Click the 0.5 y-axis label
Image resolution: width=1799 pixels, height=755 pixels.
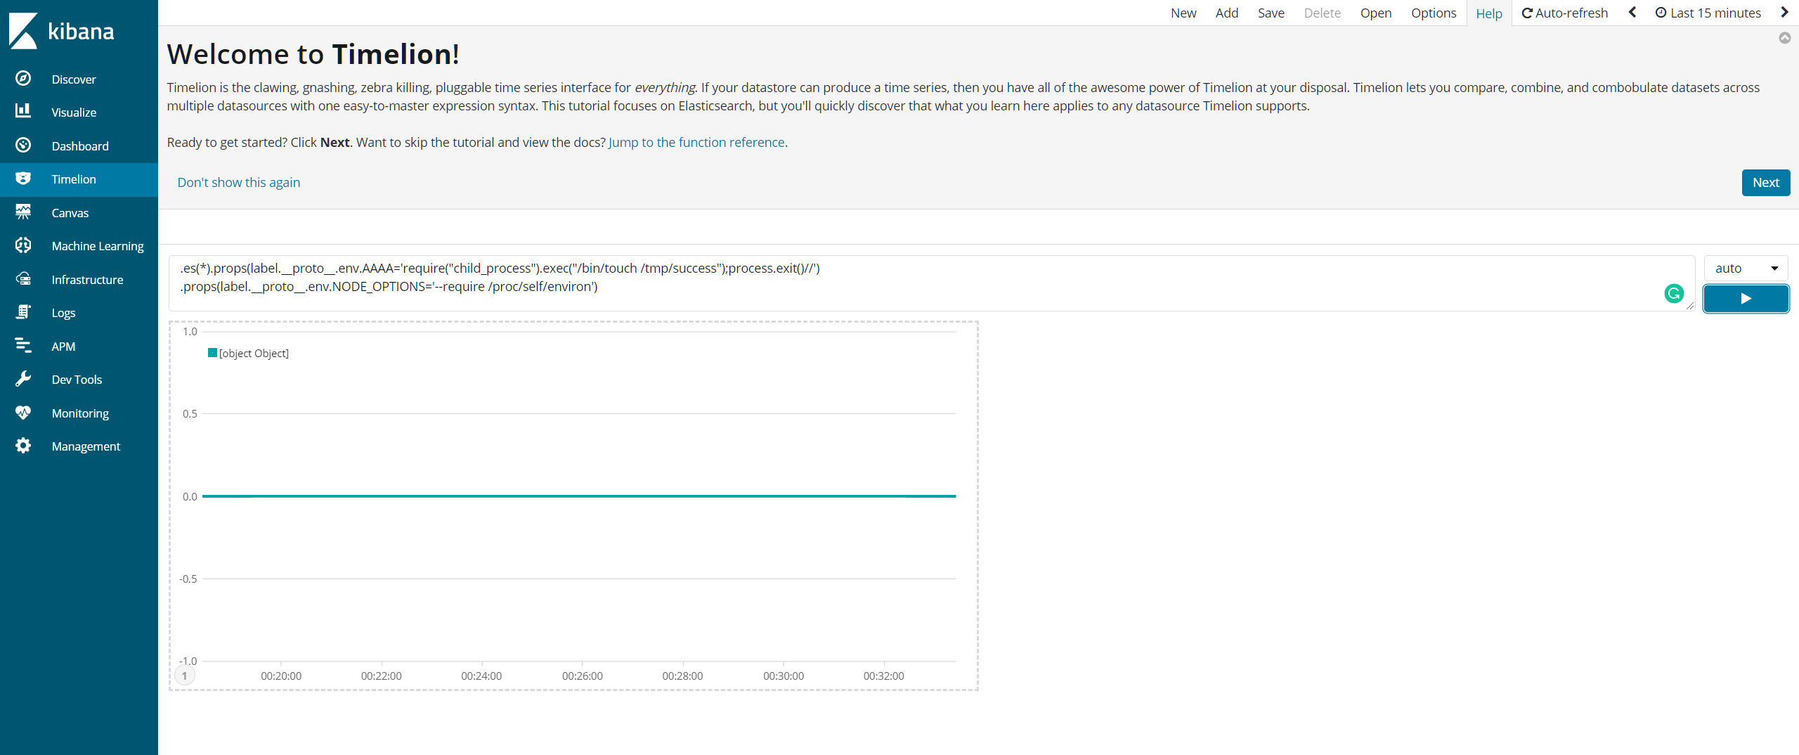(x=190, y=413)
